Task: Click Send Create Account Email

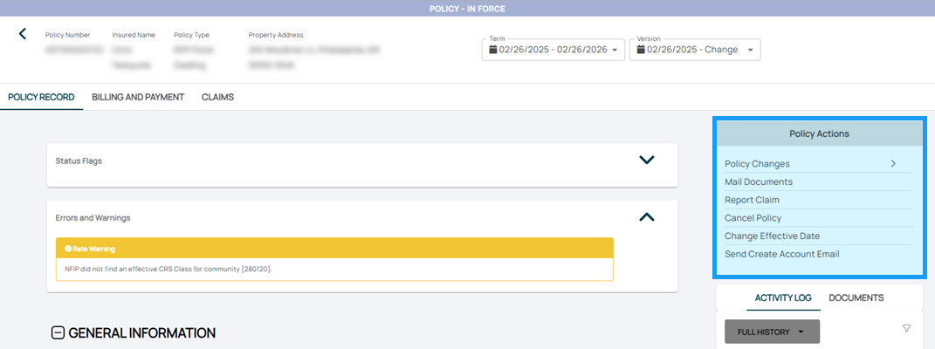Action: [781, 254]
